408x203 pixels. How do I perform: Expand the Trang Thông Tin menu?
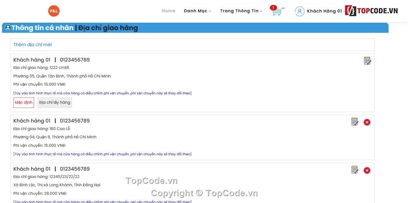pyautogui.click(x=241, y=11)
